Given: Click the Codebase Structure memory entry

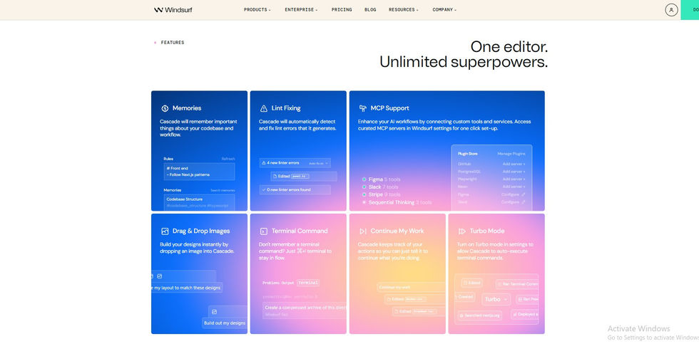Looking at the screenshot, I should 199,202.
